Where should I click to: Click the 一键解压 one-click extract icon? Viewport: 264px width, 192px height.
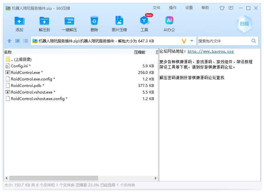pos(69,21)
